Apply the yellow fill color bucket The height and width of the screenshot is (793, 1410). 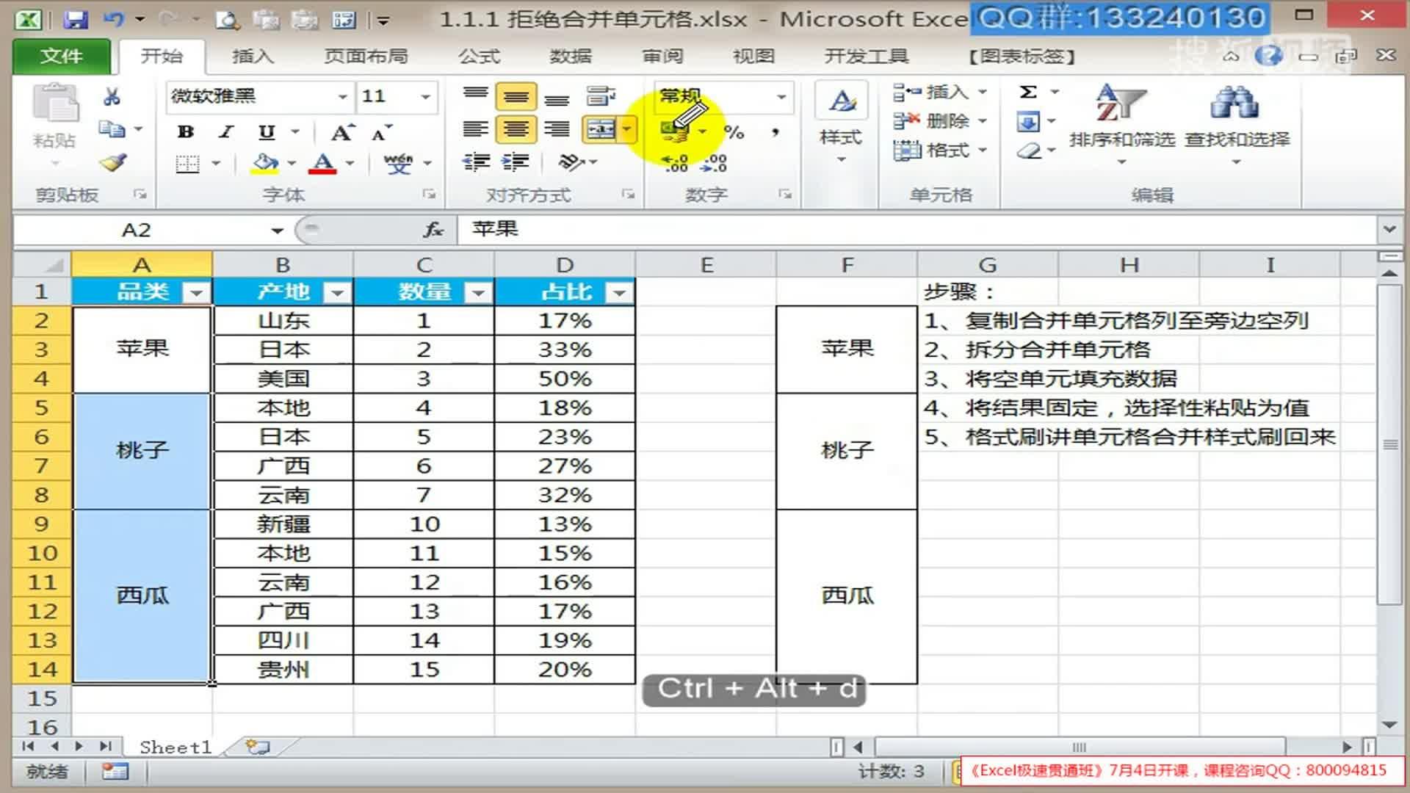(265, 162)
